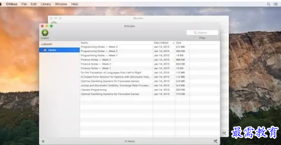
Task: Open Notification Center from the menu bar
Action: (276, 4)
